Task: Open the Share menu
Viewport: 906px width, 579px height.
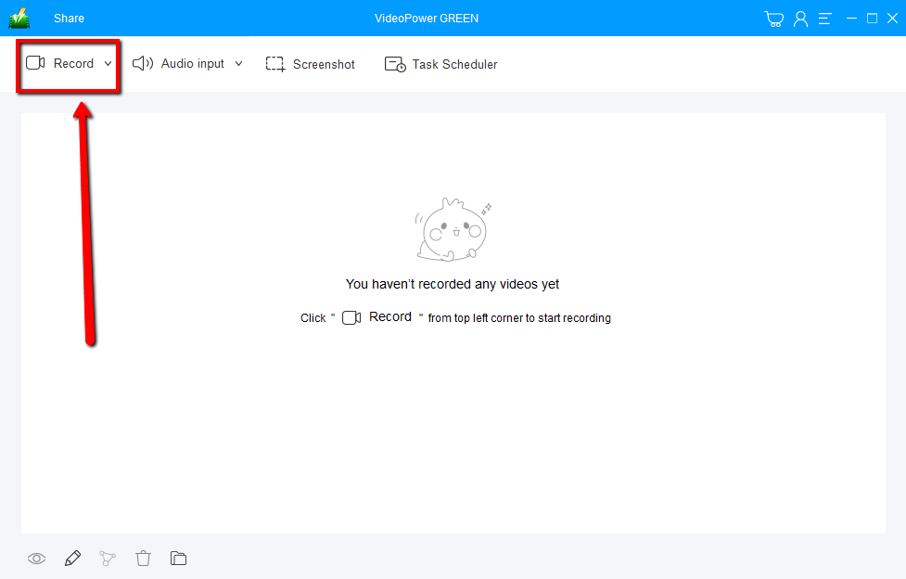Action: point(69,18)
